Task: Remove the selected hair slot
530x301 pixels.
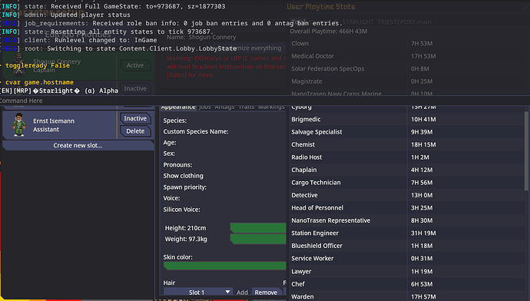Action: click(x=266, y=293)
